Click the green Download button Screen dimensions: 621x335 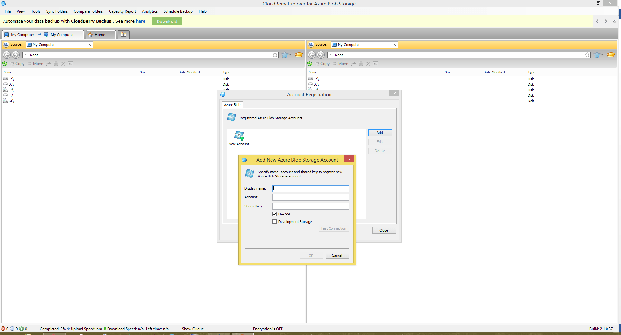167,21
